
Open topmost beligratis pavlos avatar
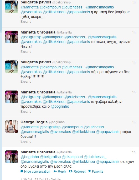pyautogui.click(x=12, y=7)
